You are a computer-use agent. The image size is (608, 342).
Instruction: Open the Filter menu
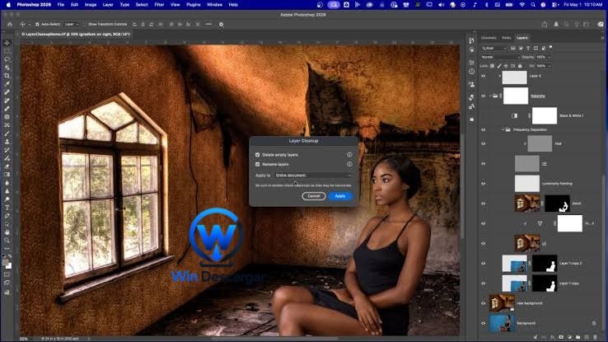159,5
